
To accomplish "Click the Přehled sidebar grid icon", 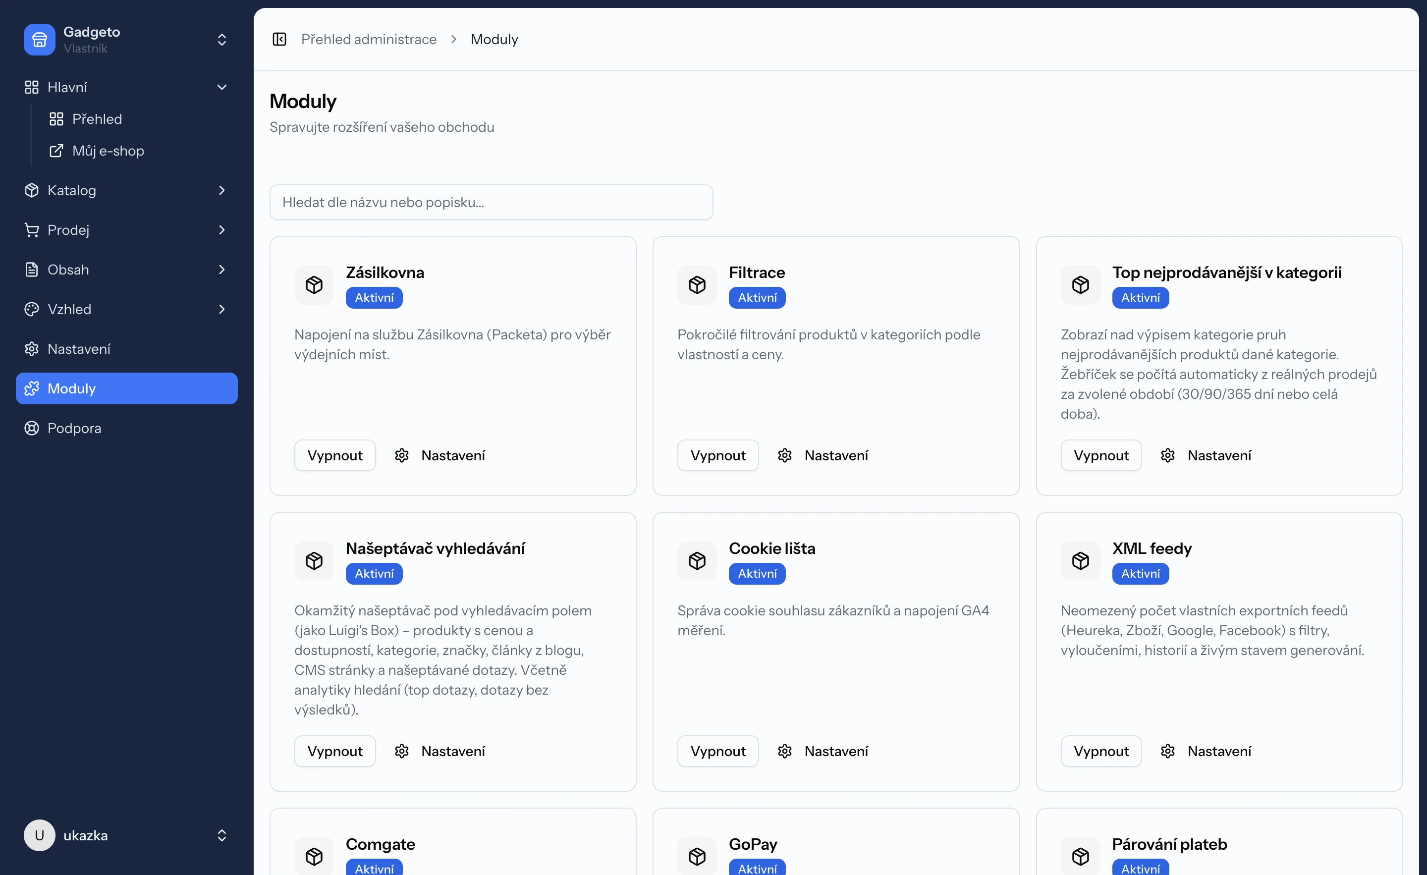I will pos(56,119).
